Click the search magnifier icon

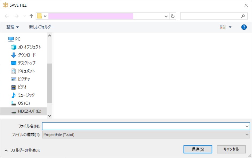point(243,16)
